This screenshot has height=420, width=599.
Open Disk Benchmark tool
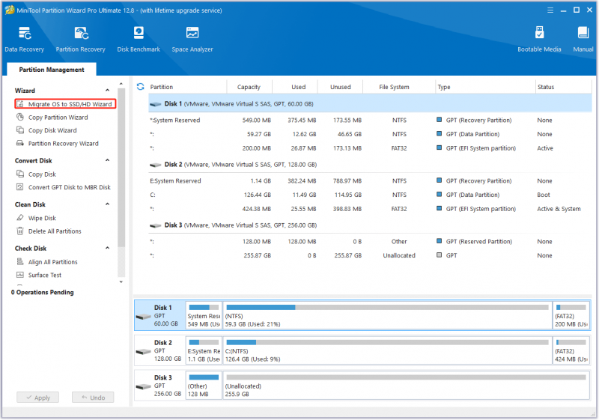click(139, 40)
